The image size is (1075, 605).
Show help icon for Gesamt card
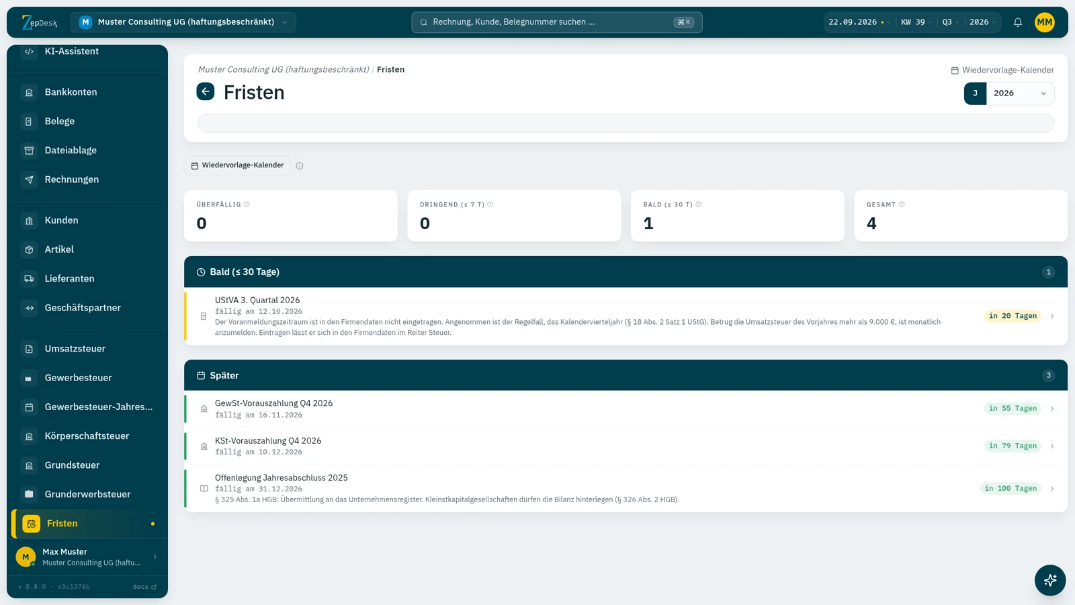[x=902, y=204]
